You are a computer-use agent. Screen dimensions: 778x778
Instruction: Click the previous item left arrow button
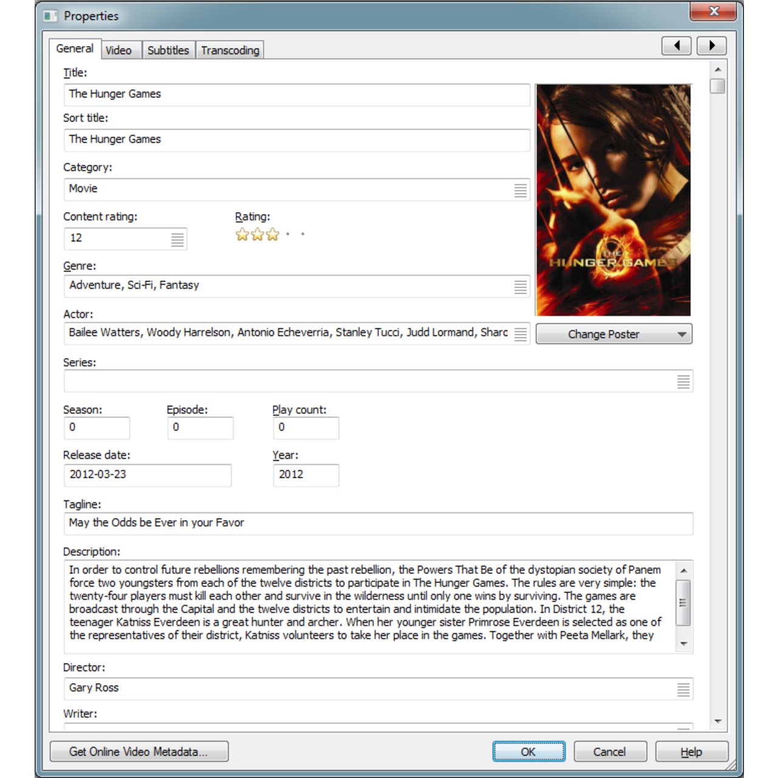[x=676, y=46]
